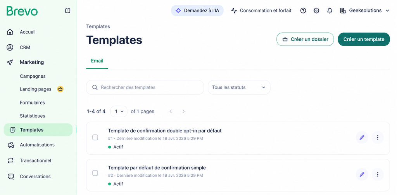Open the Marketing section
Viewport: 397px width, 195px height.
click(x=32, y=62)
